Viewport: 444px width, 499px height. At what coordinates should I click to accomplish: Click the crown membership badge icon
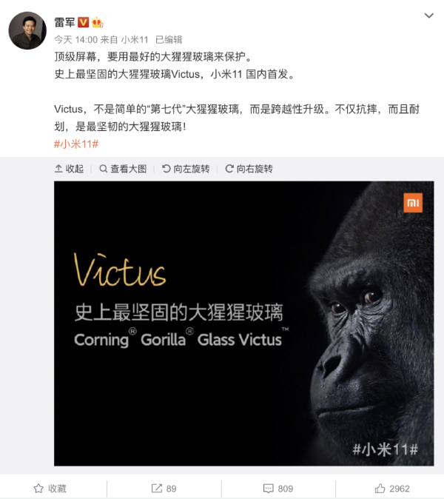point(97,22)
